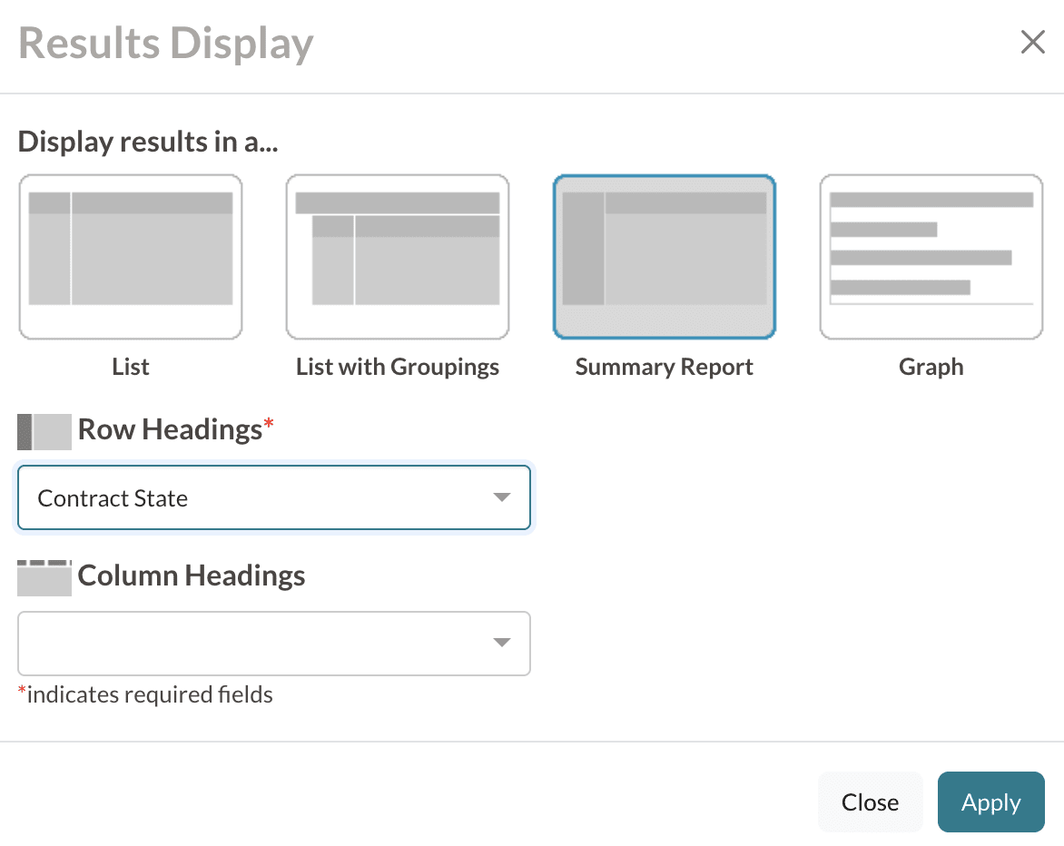Click the Row Headings label text

(x=170, y=429)
